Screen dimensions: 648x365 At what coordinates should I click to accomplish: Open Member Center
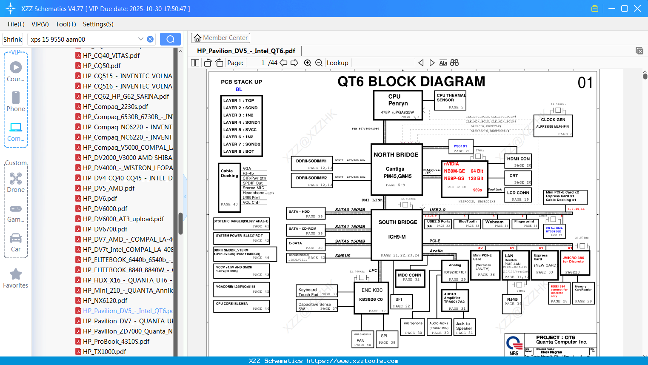220,38
